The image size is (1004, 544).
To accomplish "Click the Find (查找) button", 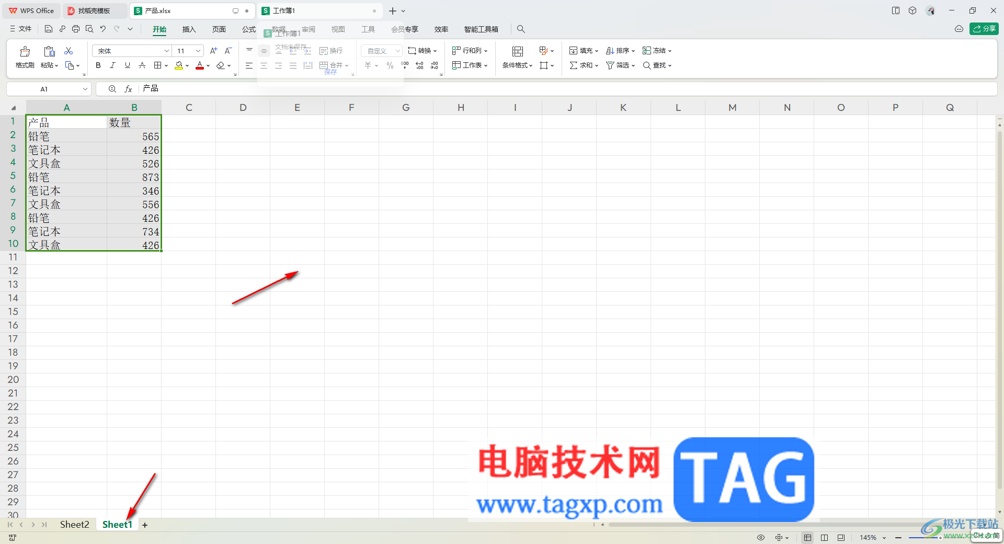I will tap(657, 65).
